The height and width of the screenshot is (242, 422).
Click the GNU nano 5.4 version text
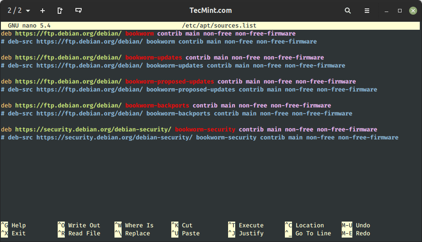(x=29, y=26)
